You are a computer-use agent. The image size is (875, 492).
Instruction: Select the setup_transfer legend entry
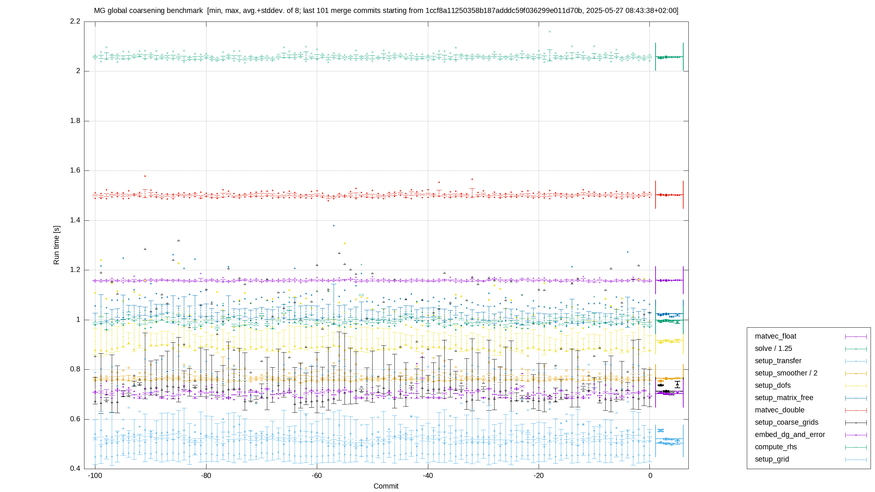coord(811,361)
